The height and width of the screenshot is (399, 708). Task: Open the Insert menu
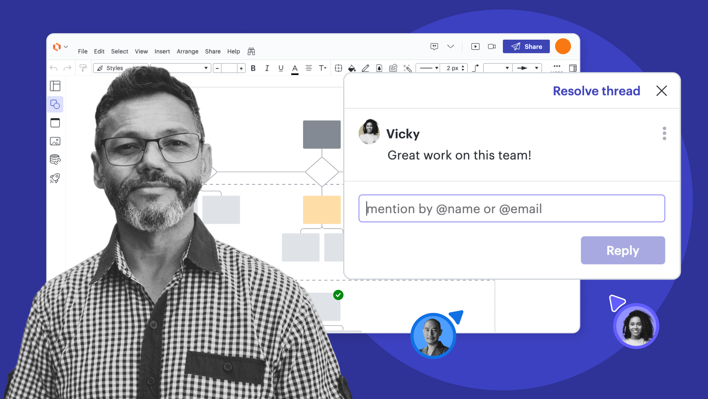tap(162, 52)
